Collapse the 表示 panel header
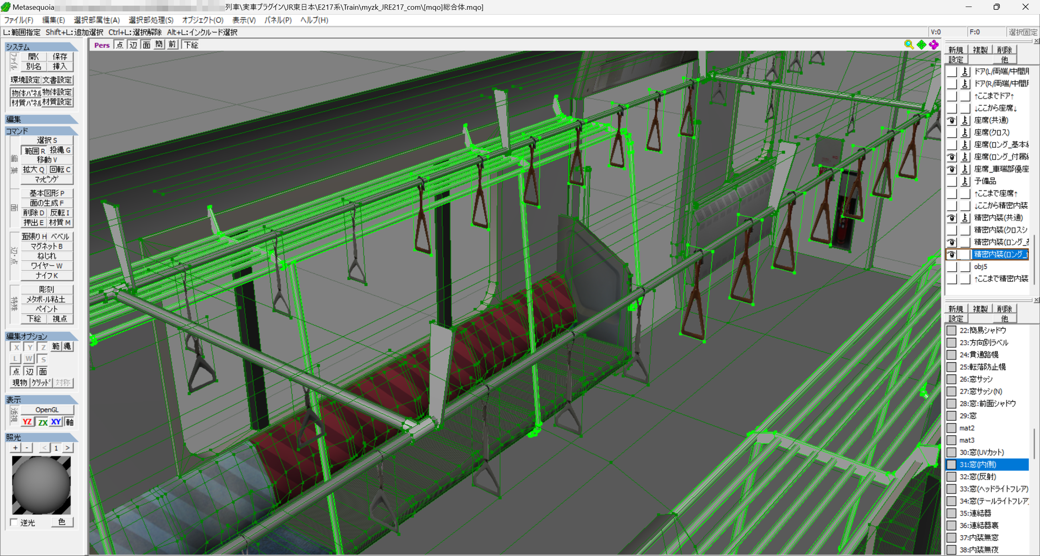Image resolution: width=1040 pixels, height=556 pixels. click(42, 400)
